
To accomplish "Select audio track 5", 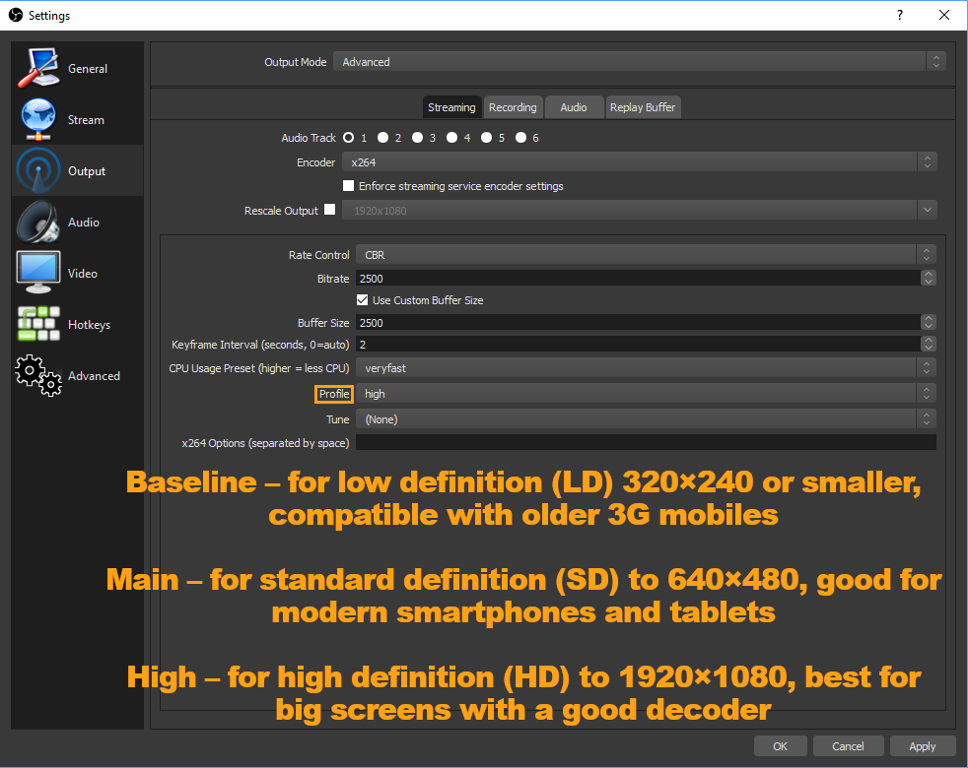I will point(487,138).
